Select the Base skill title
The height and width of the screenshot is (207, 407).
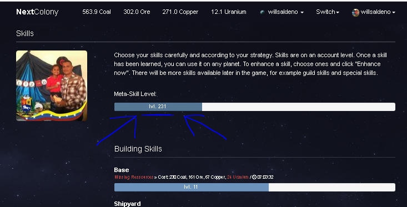(x=122, y=170)
